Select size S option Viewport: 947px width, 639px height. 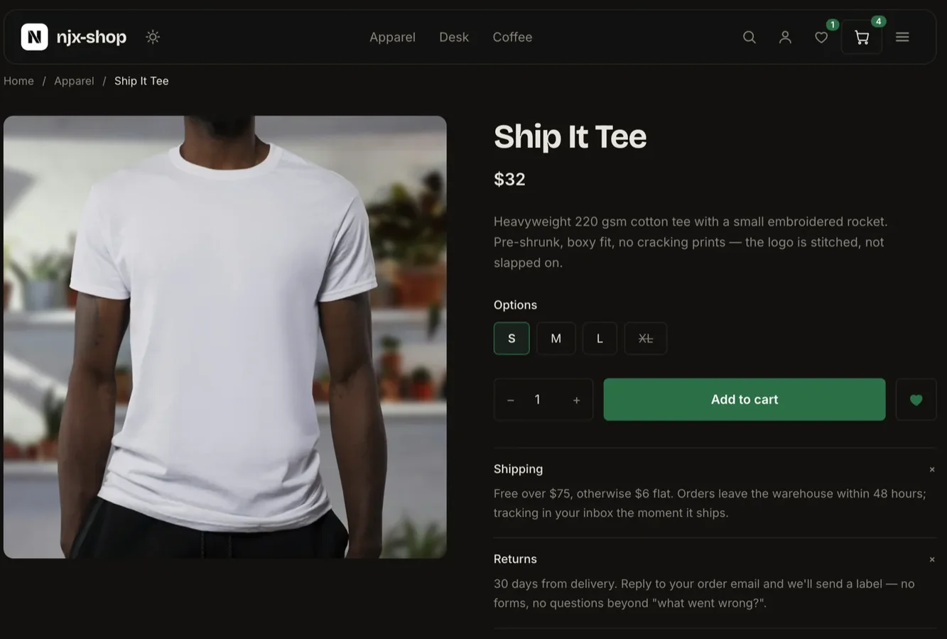(512, 339)
